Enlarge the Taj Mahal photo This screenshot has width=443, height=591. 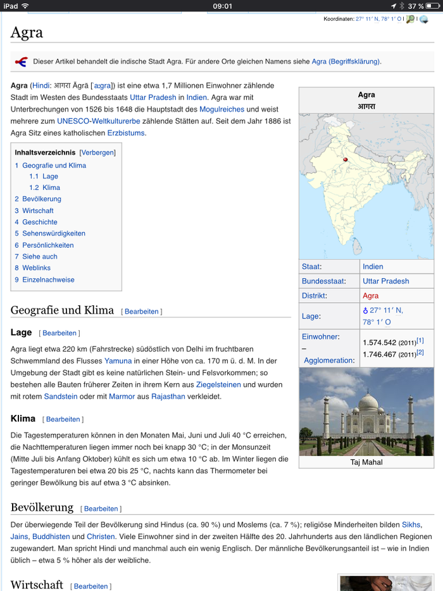pyautogui.click(x=366, y=412)
